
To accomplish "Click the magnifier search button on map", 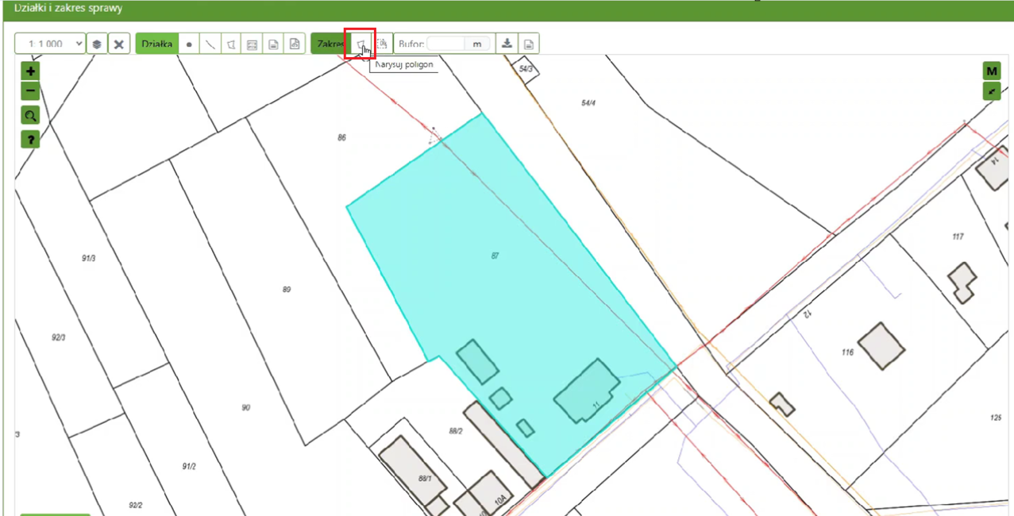I will 30,116.
